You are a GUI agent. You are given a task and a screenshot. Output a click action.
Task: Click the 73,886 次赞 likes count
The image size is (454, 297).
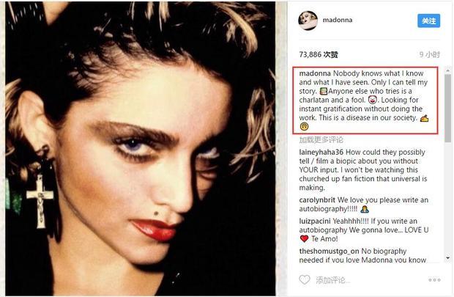coord(319,54)
